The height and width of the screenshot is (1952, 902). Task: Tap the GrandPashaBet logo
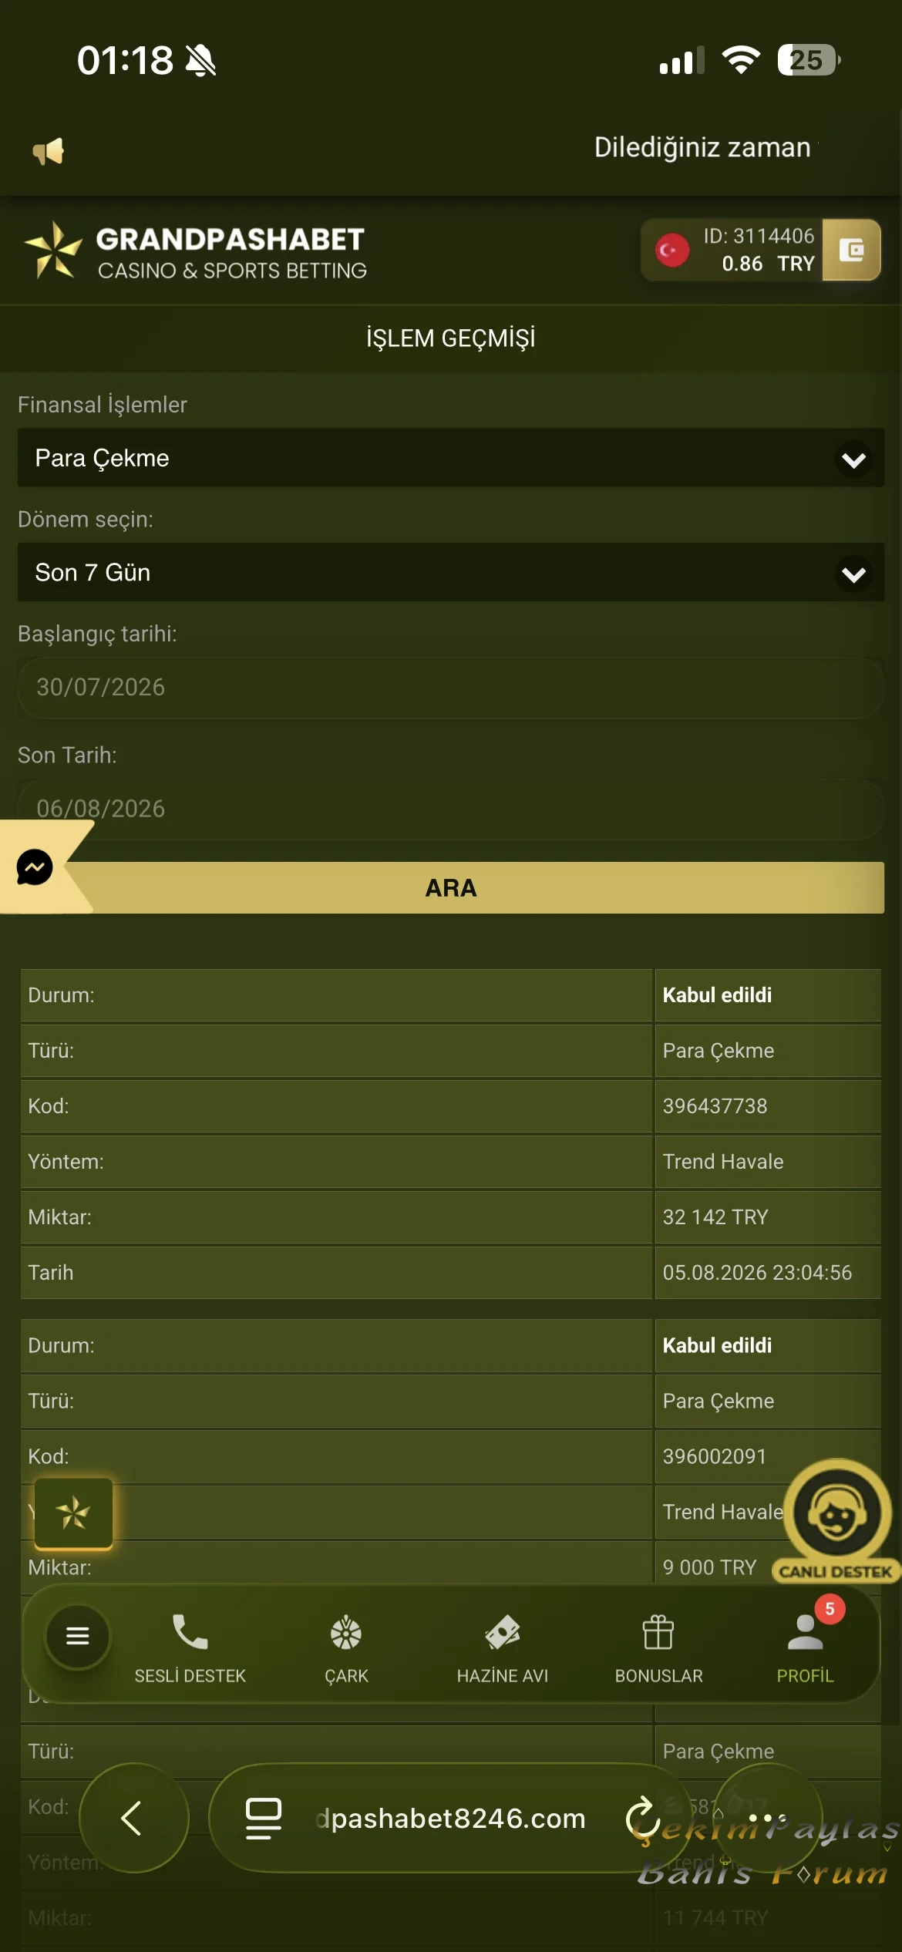point(196,251)
